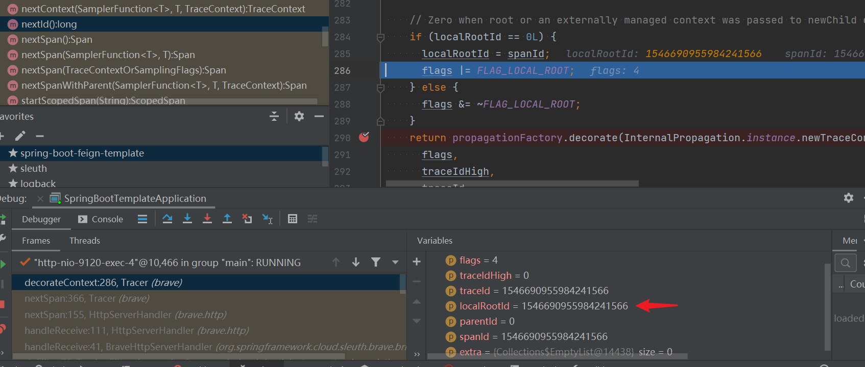Click the Drop Frame icon
Screen dimensions: 865x367
coord(247,219)
